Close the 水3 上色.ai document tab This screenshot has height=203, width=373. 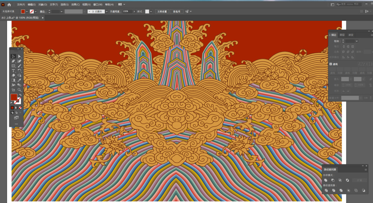pos(43,18)
